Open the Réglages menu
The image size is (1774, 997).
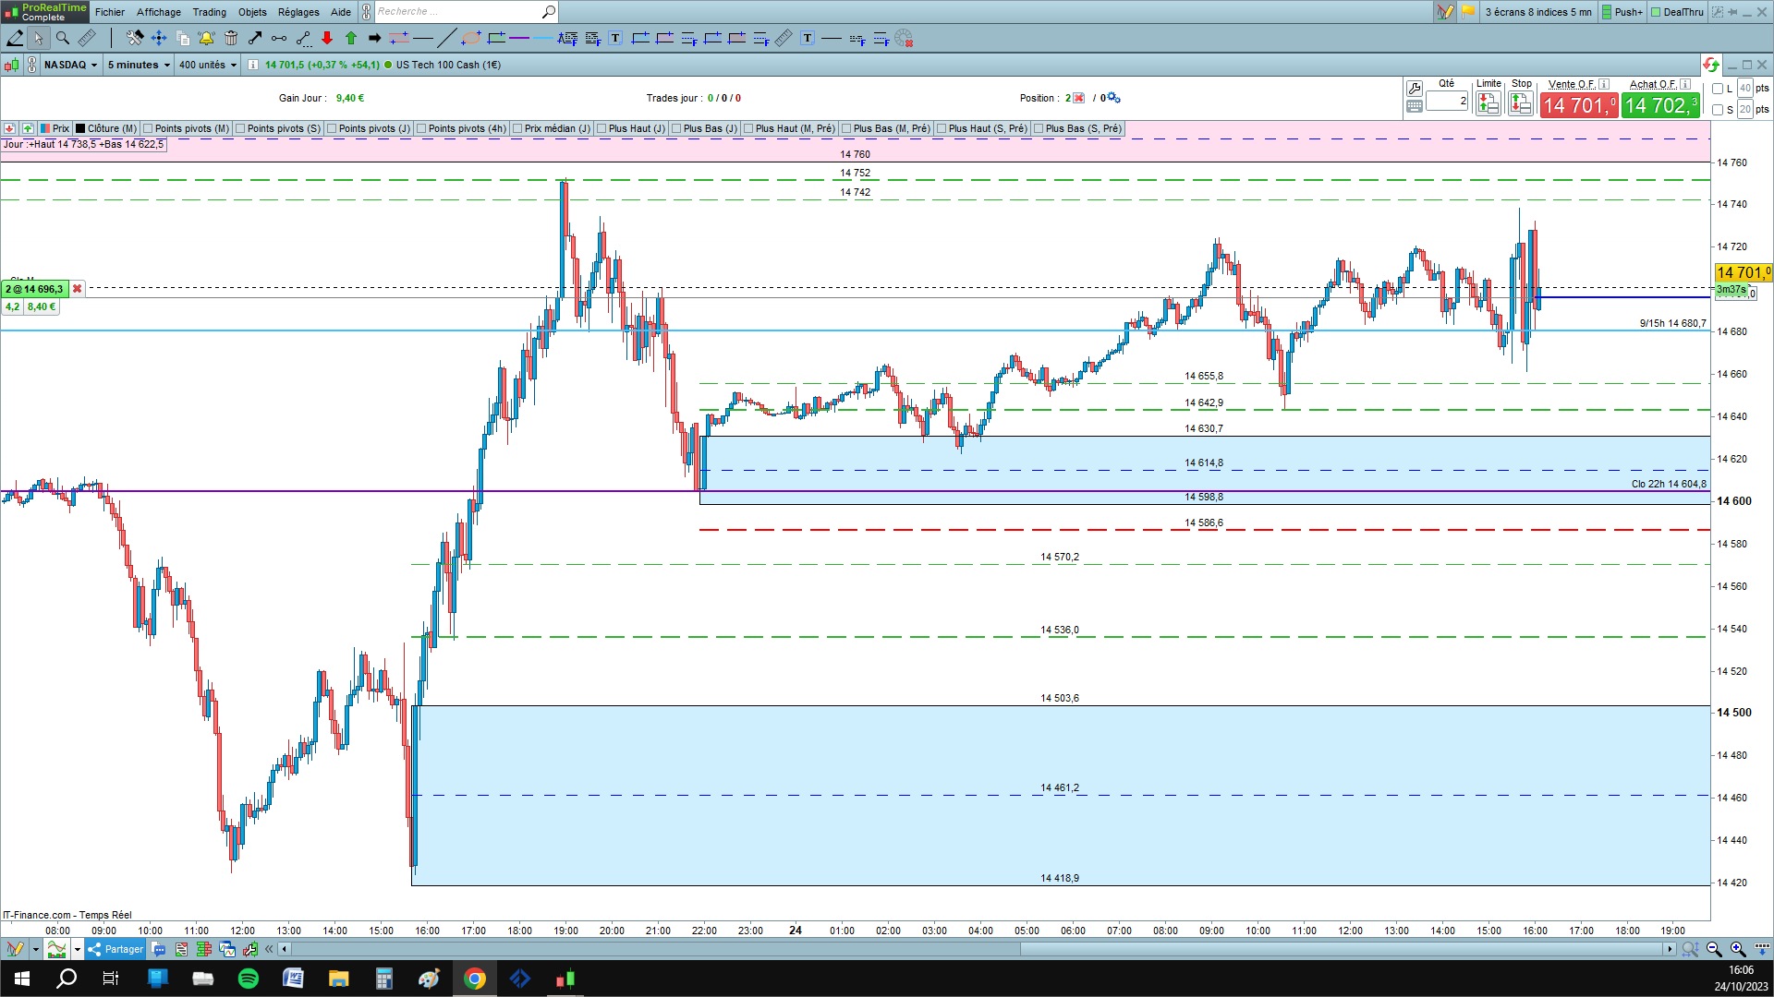pos(298,12)
